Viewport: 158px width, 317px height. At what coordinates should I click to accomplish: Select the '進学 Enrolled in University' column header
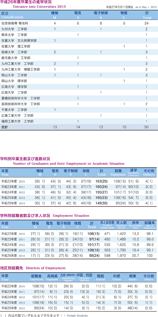(x=133, y=173)
